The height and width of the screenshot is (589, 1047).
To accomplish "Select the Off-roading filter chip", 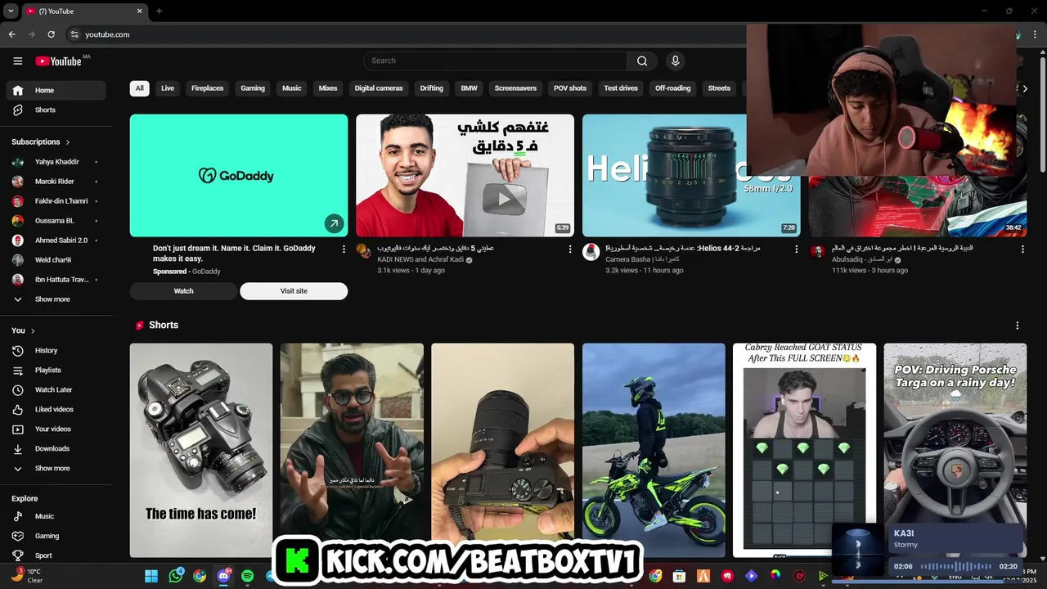I will tap(672, 88).
